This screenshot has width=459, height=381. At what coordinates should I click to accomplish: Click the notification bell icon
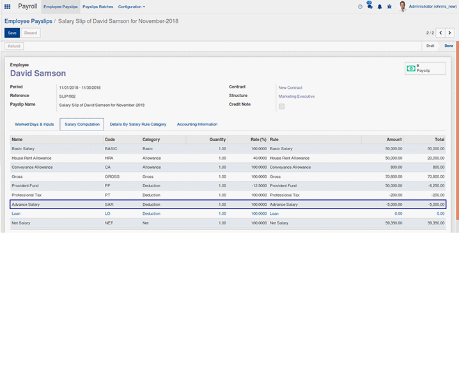[380, 6]
